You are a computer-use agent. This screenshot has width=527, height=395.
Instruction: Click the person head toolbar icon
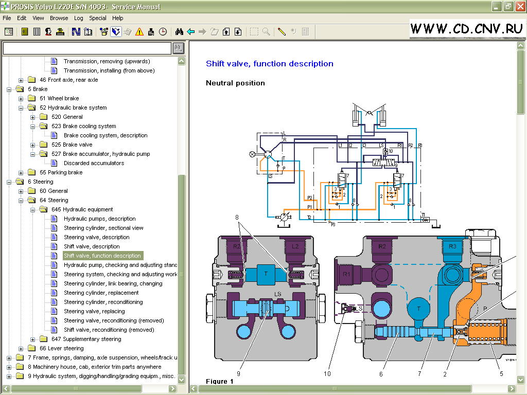click(48, 31)
